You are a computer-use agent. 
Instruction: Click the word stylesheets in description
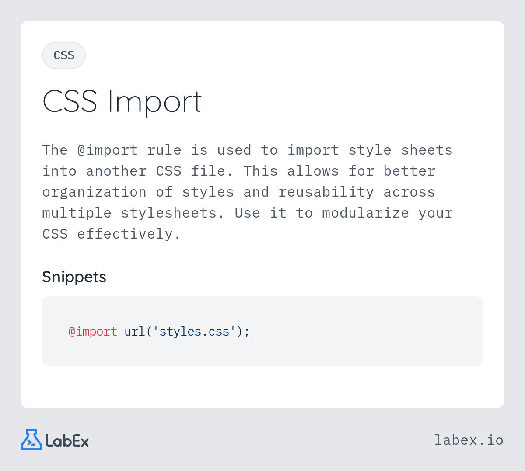(173, 213)
